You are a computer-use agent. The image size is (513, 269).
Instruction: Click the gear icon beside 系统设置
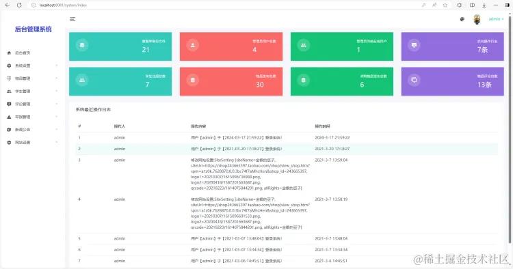9,66
